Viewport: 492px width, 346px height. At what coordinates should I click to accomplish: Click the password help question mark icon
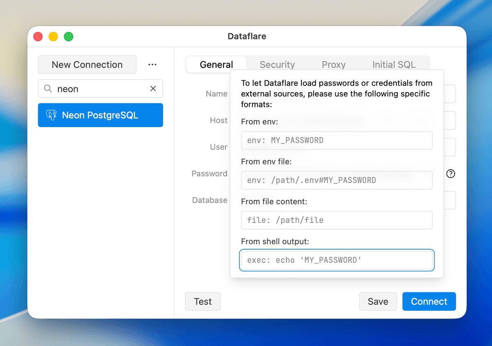(451, 174)
